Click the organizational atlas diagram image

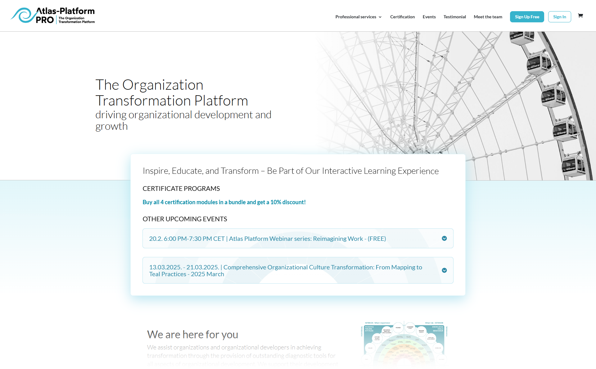(x=404, y=345)
